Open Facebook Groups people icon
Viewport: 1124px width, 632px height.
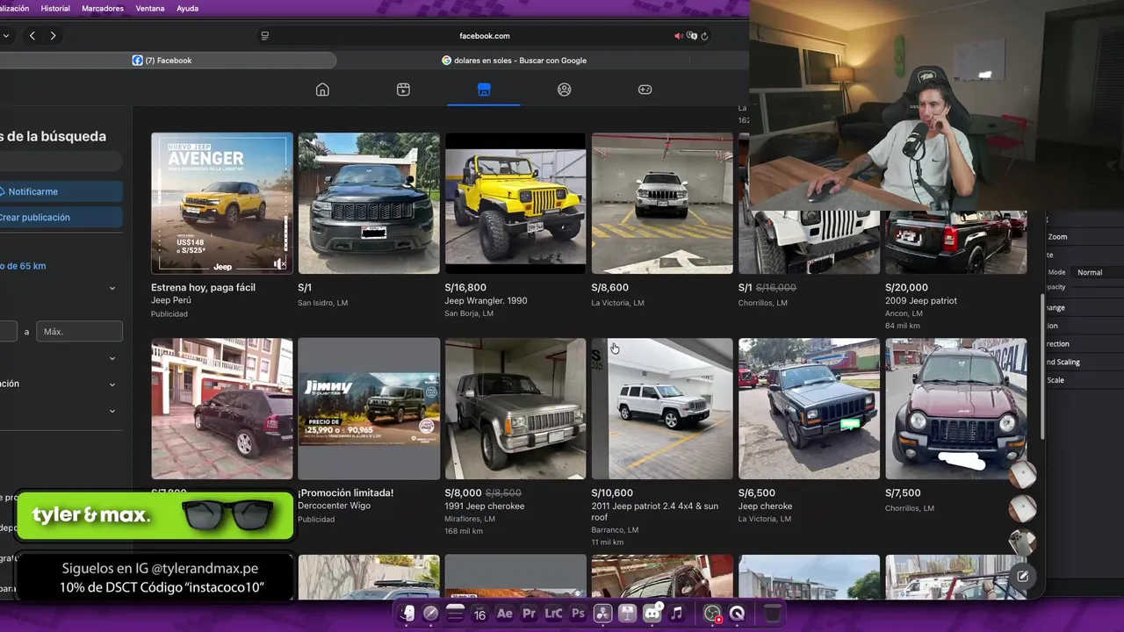tap(565, 90)
